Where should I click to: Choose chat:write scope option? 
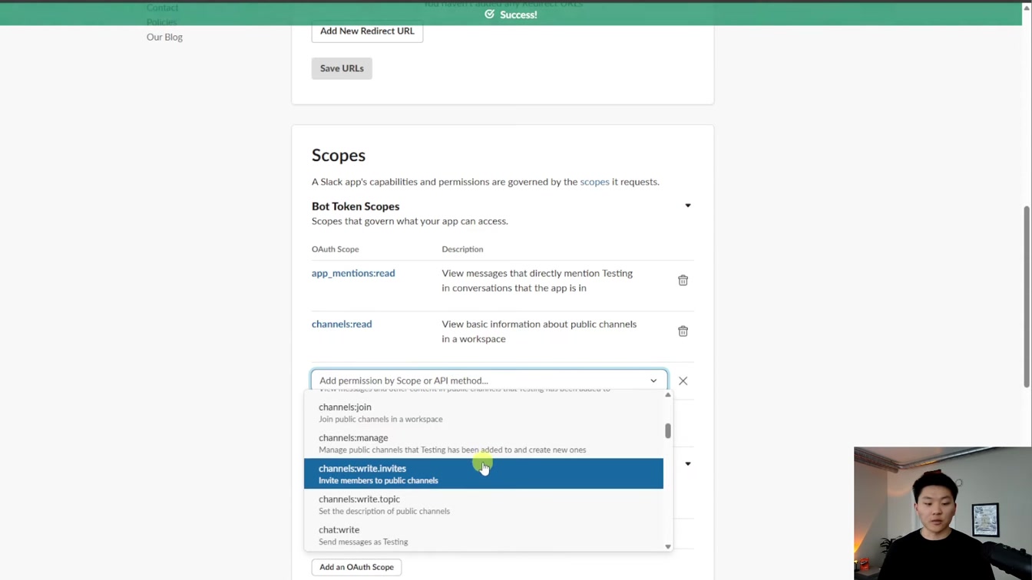tap(483, 535)
